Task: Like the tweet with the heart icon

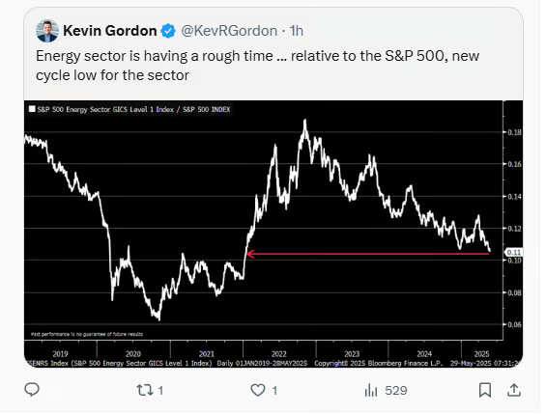Action: coord(258,390)
